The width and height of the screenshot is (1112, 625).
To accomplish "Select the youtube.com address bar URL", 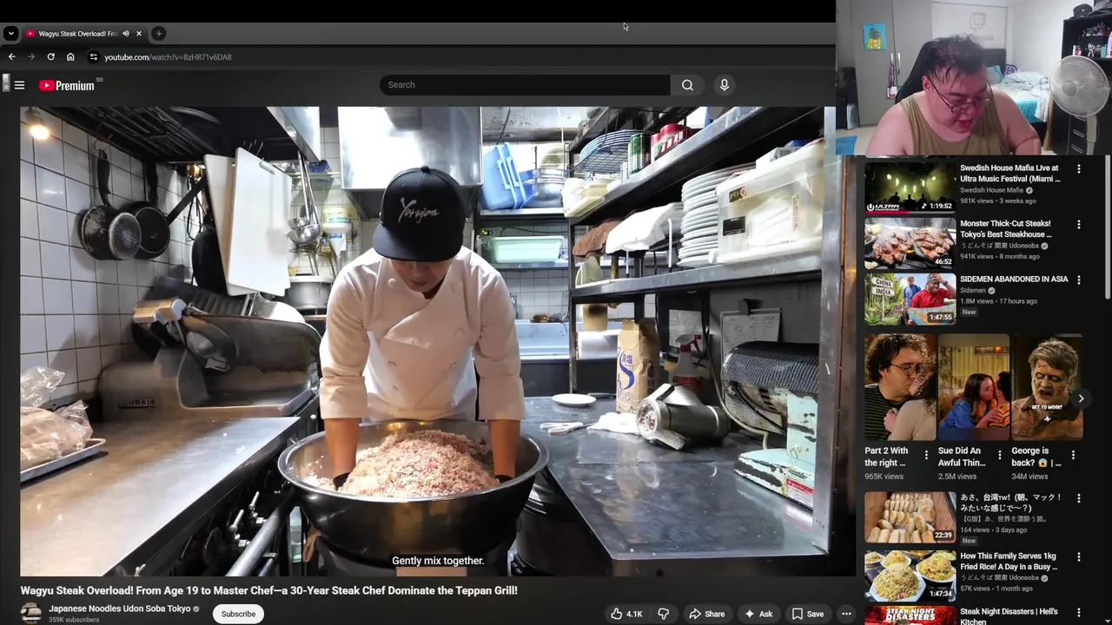I will (168, 57).
